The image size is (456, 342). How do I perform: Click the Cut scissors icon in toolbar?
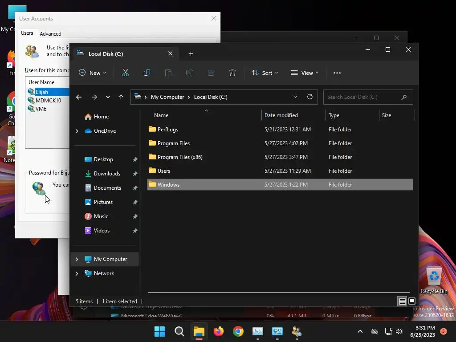click(125, 73)
